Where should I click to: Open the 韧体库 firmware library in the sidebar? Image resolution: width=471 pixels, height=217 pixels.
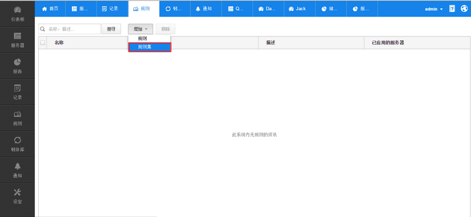point(18,144)
